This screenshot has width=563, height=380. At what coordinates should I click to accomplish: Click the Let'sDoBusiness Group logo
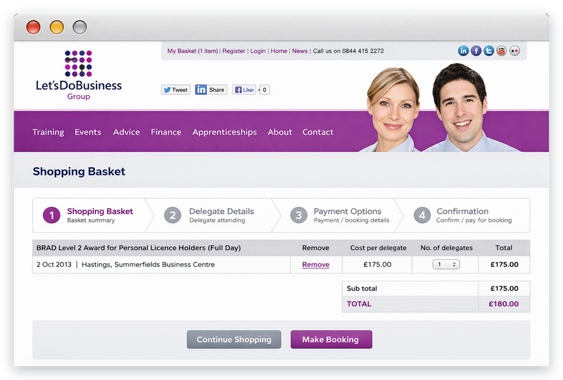point(79,75)
